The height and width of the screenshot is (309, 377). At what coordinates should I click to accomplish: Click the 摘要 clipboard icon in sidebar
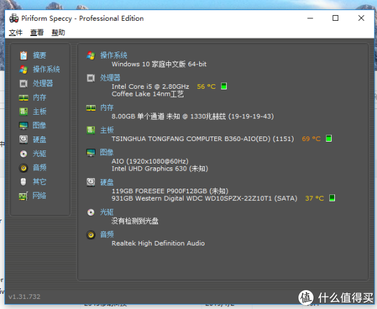23,55
